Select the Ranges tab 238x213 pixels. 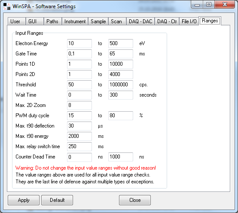pyautogui.click(x=210, y=21)
